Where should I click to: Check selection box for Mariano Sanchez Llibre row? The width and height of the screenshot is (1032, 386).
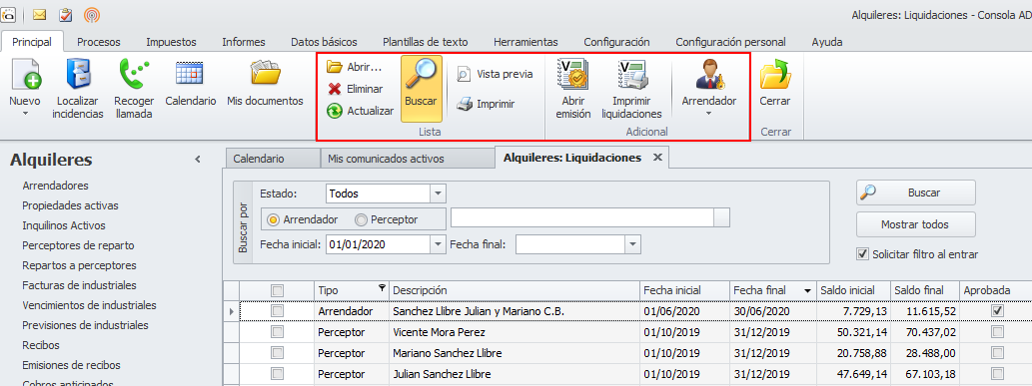277,353
